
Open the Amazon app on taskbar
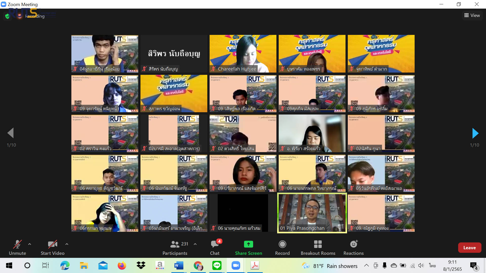160,265
